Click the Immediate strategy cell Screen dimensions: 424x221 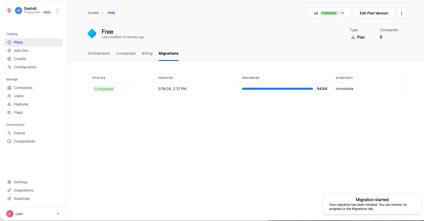pos(344,89)
